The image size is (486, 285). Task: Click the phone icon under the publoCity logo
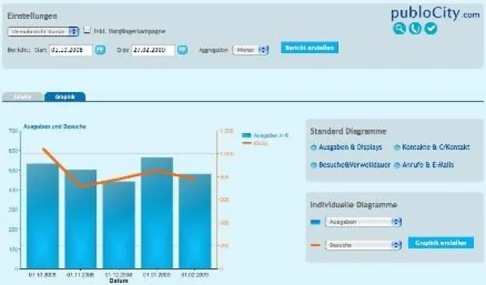point(415,29)
